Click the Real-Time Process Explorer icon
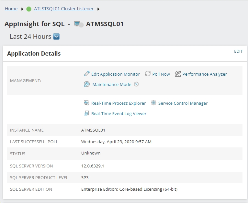 (x=86, y=103)
